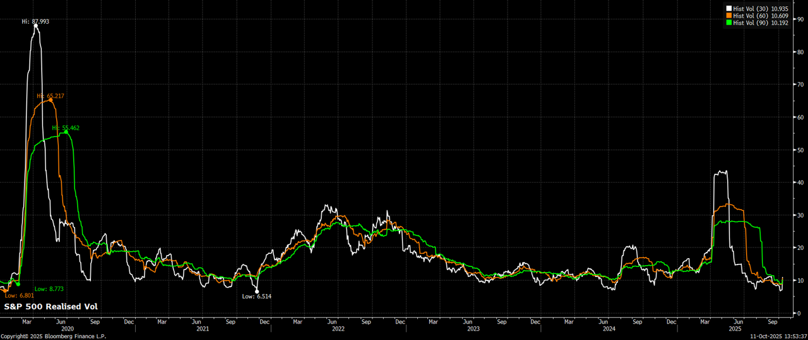Viewport: 808px width, 340px height.
Task: Click the 2024 year label on the axis
Action: [609, 328]
